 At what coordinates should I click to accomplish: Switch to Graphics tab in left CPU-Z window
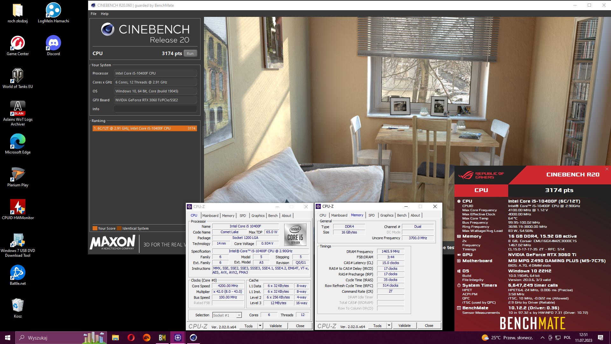pos(258,216)
